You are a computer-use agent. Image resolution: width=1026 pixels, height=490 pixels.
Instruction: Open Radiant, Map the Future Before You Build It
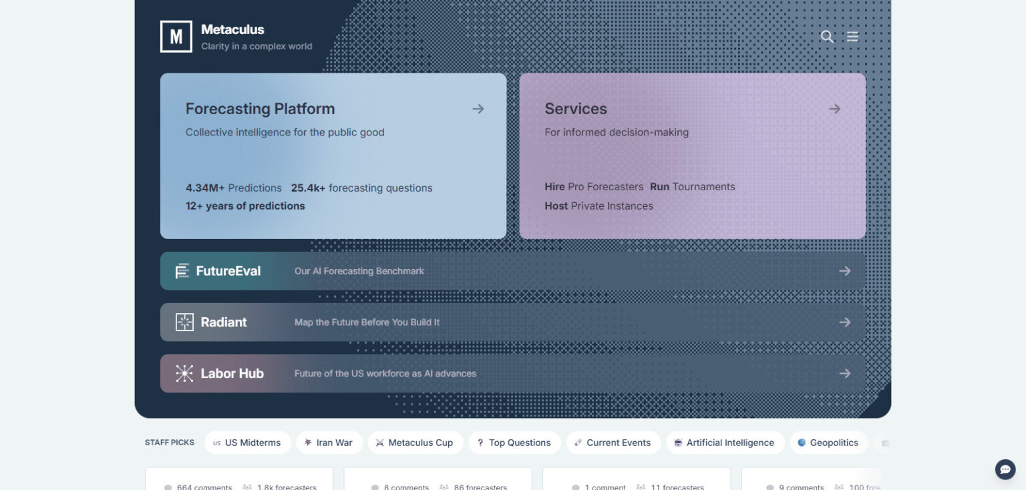tap(513, 322)
